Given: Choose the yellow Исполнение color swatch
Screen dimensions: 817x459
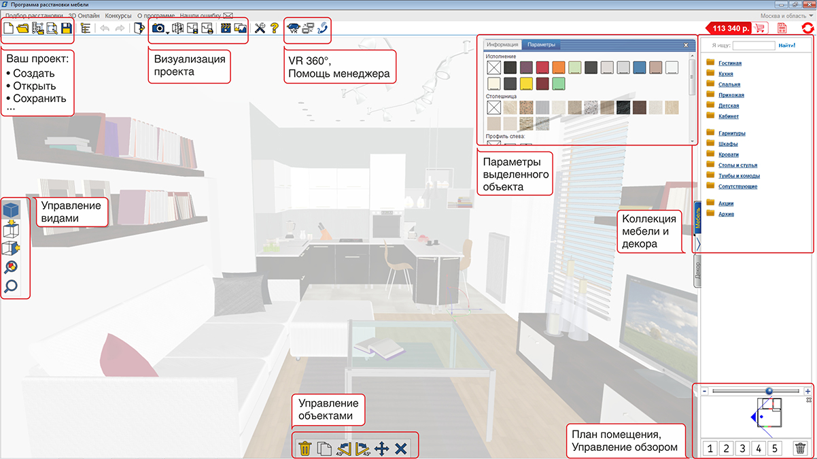Looking at the screenshot, I should click(525, 84).
